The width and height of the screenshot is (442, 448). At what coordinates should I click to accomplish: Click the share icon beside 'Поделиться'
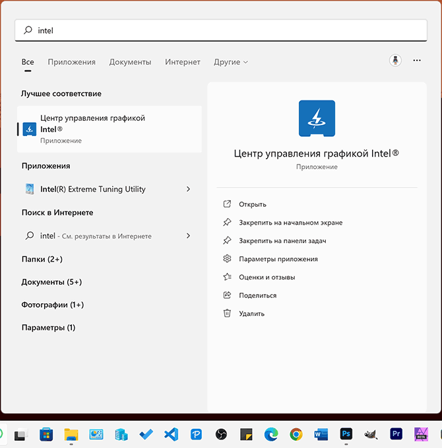click(x=227, y=295)
